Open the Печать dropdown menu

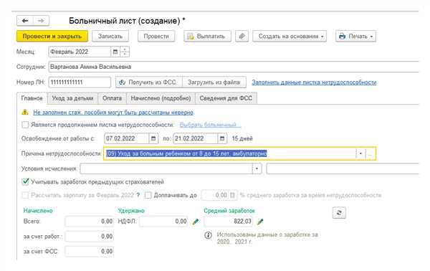click(355, 37)
